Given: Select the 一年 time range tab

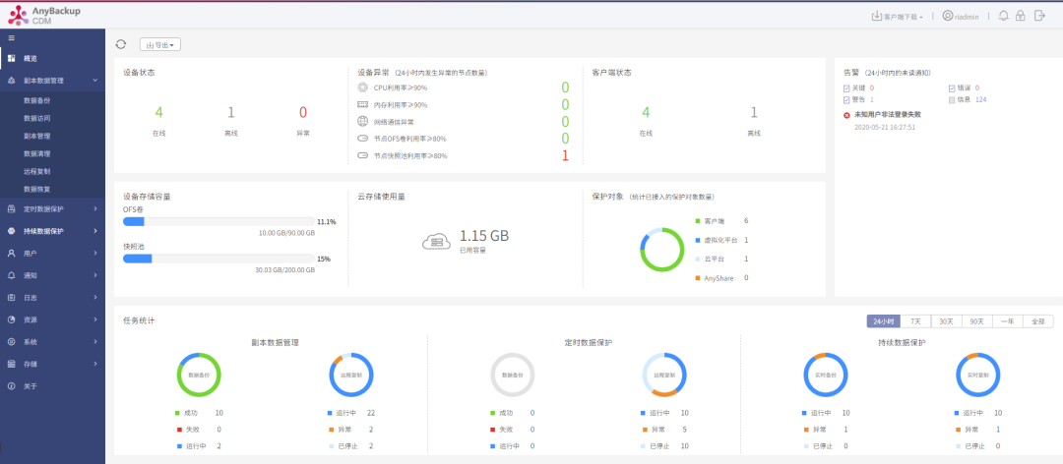Looking at the screenshot, I should coord(1008,321).
